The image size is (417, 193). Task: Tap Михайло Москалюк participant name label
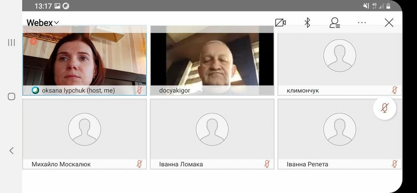[61, 164]
